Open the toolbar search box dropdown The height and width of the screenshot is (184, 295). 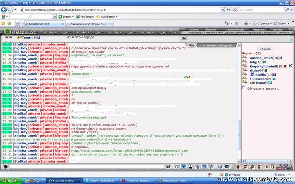pyautogui.click(x=55, y=17)
